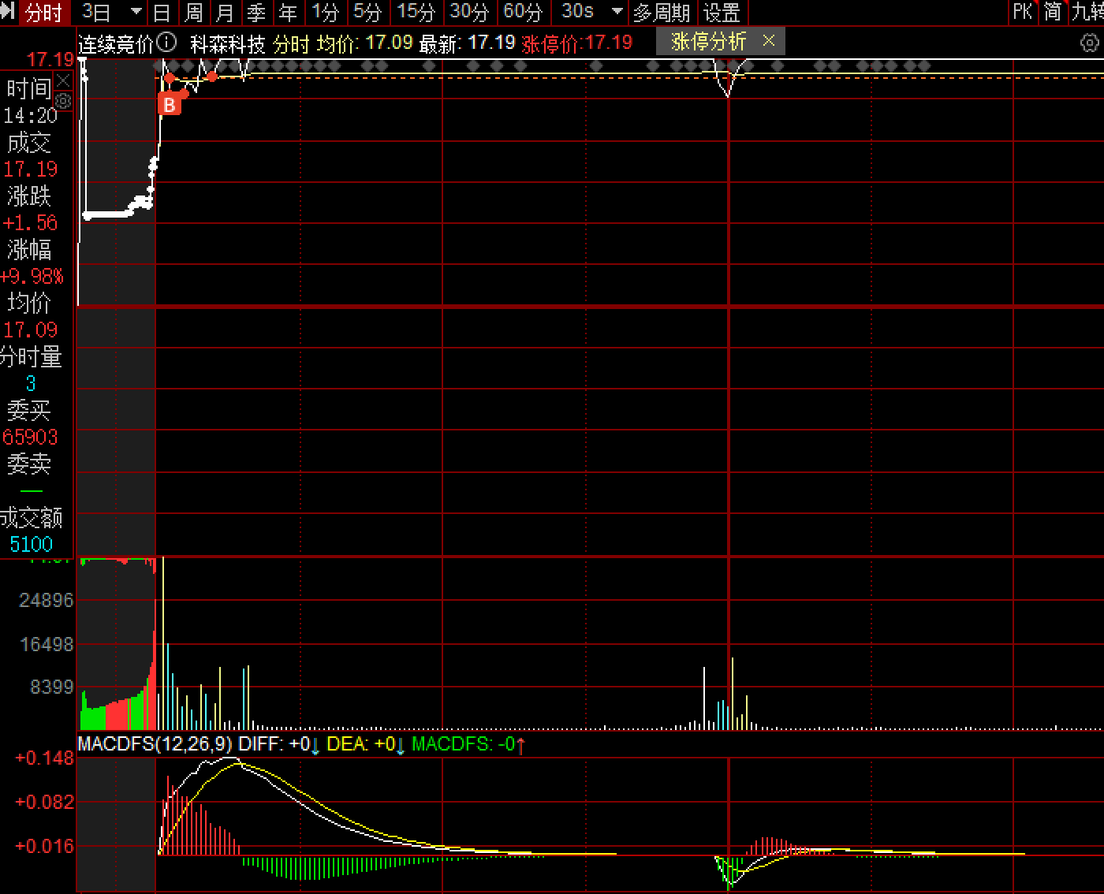Choose the 60分 period
This screenshot has width=1104, height=894.
click(x=523, y=13)
